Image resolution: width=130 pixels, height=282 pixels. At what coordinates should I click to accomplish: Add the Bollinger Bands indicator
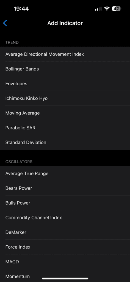[65, 69]
